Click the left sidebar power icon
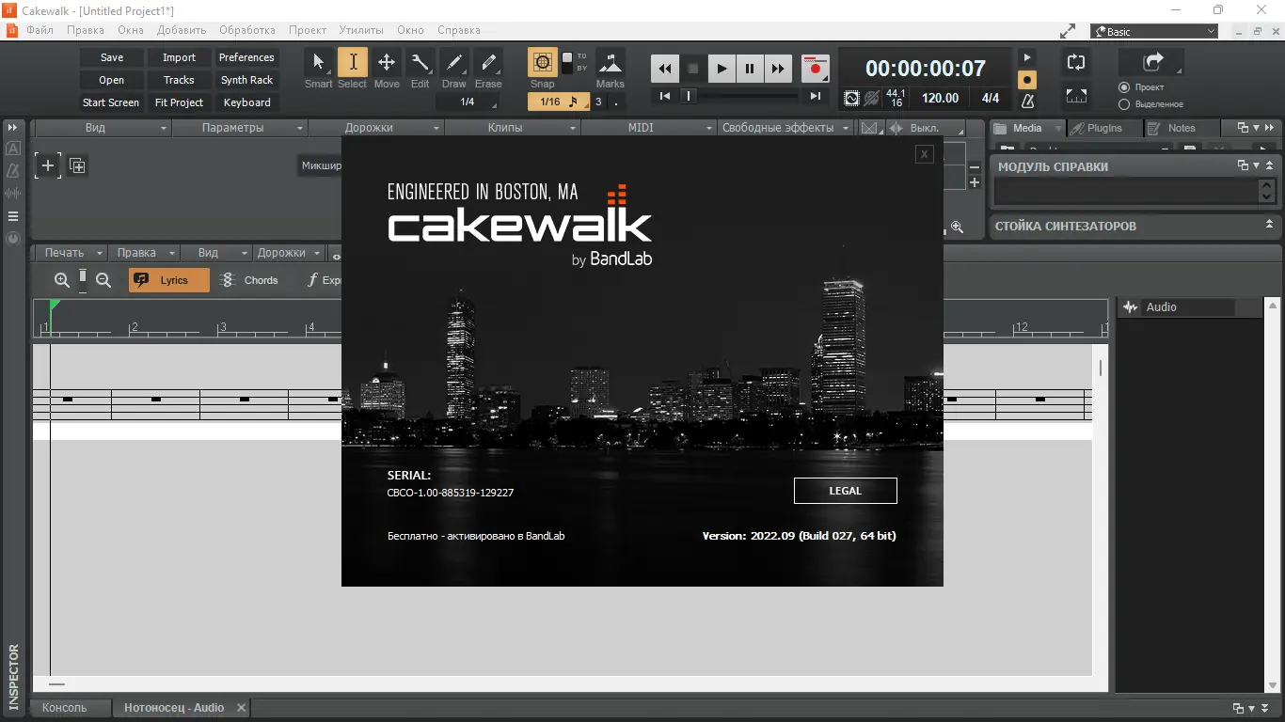 point(13,239)
